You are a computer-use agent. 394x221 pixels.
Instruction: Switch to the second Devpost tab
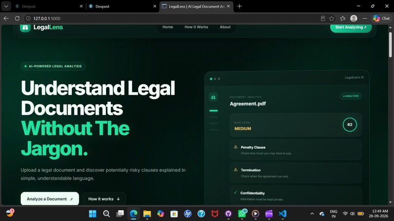(x=121, y=6)
